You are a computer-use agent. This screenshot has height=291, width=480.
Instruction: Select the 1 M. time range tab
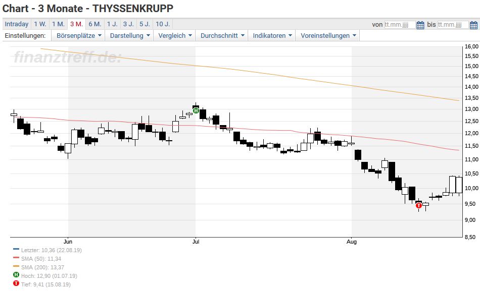pyautogui.click(x=58, y=24)
